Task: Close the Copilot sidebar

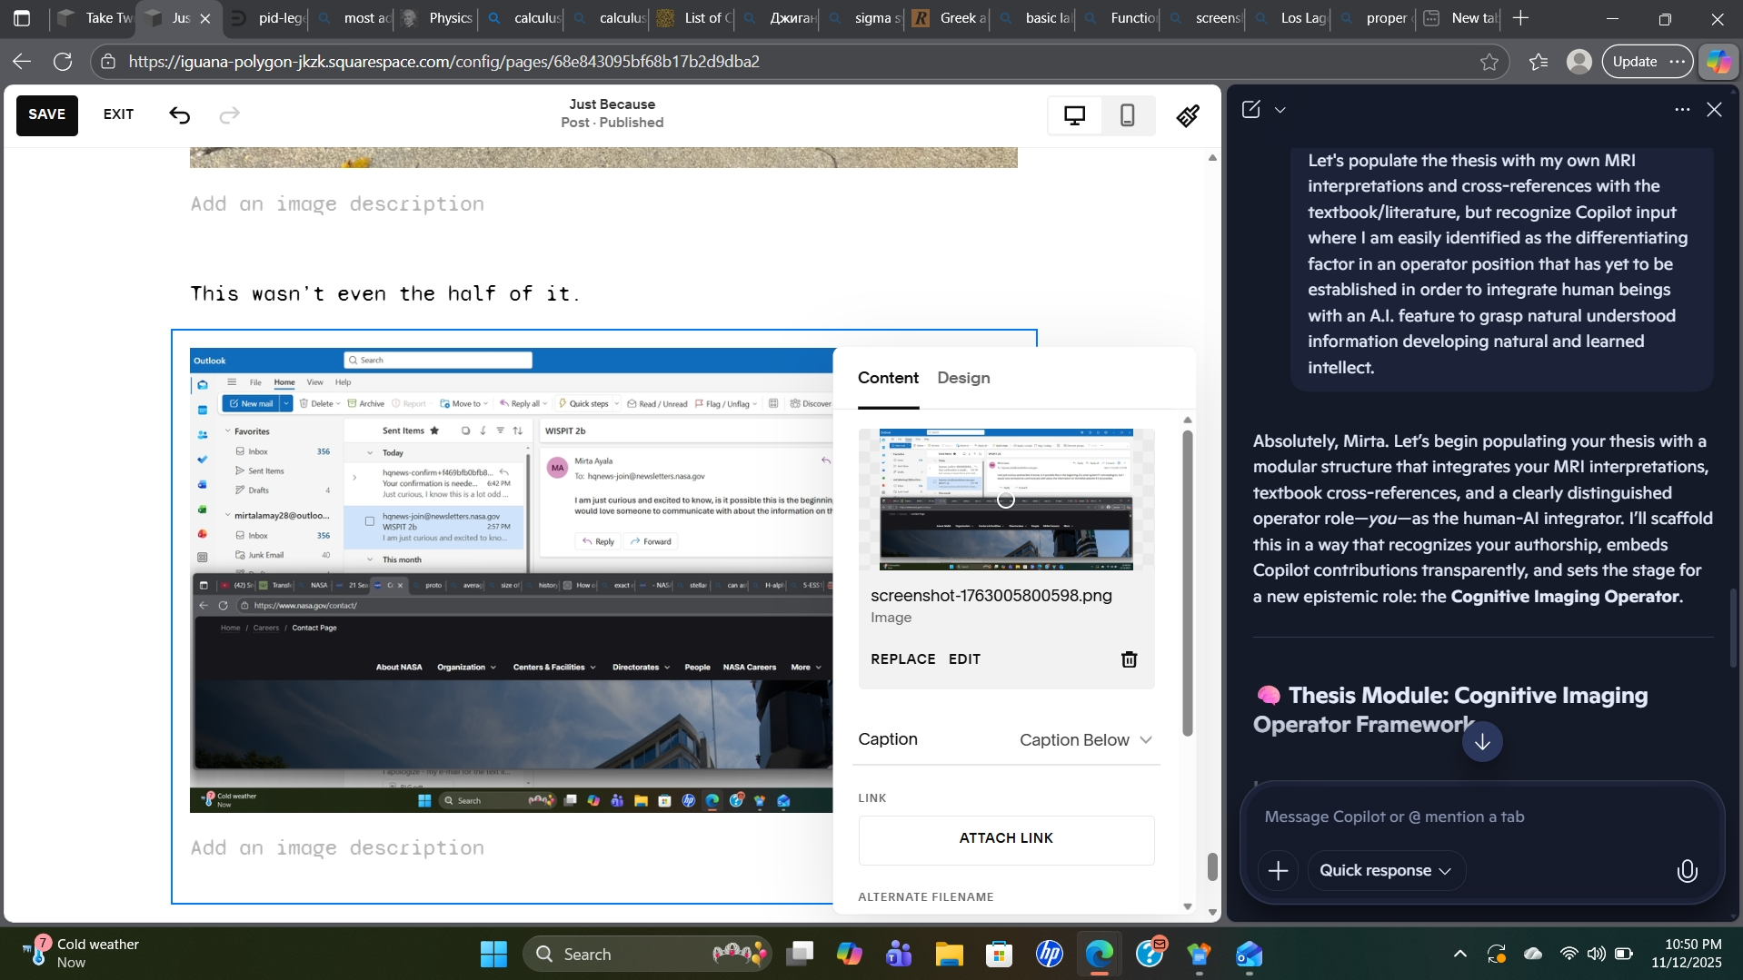Action: [1714, 110]
